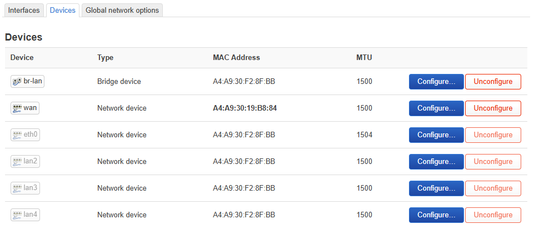Configure the br-lan bridge device
The height and width of the screenshot is (229, 534).
point(436,82)
